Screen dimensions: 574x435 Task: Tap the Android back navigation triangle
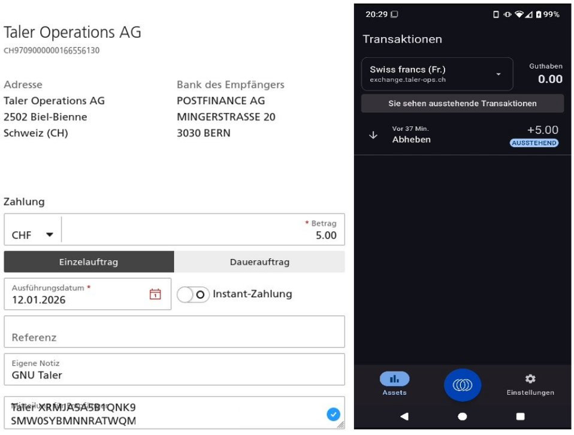pyautogui.click(x=404, y=416)
